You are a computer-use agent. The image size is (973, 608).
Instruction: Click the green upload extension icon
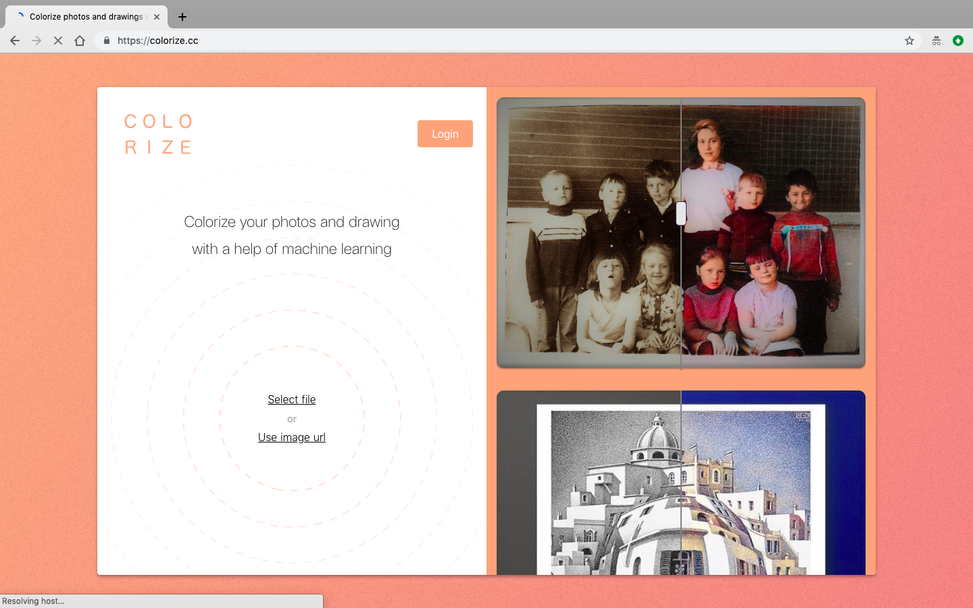click(958, 41)
